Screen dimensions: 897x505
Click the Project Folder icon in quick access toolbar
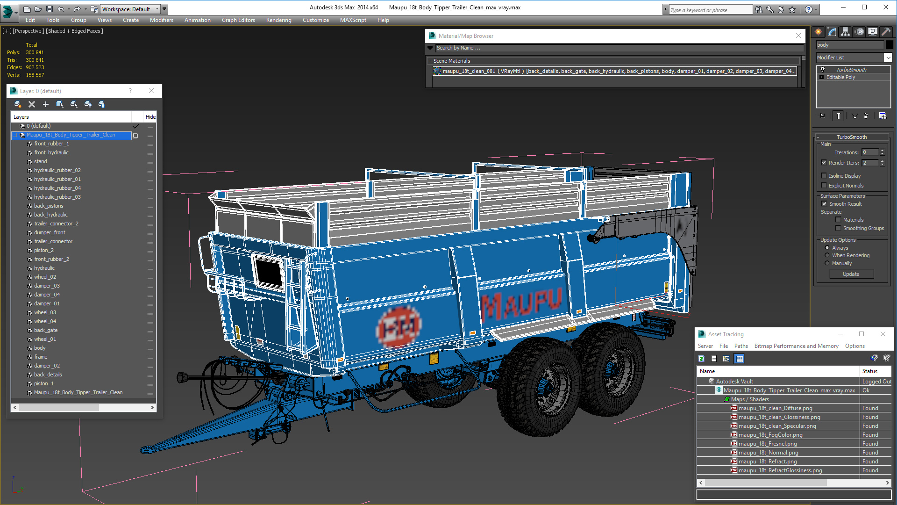click(x=94, y=9)
